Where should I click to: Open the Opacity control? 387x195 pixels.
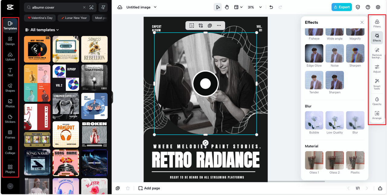pyautogui.click(x=377, y=101)
